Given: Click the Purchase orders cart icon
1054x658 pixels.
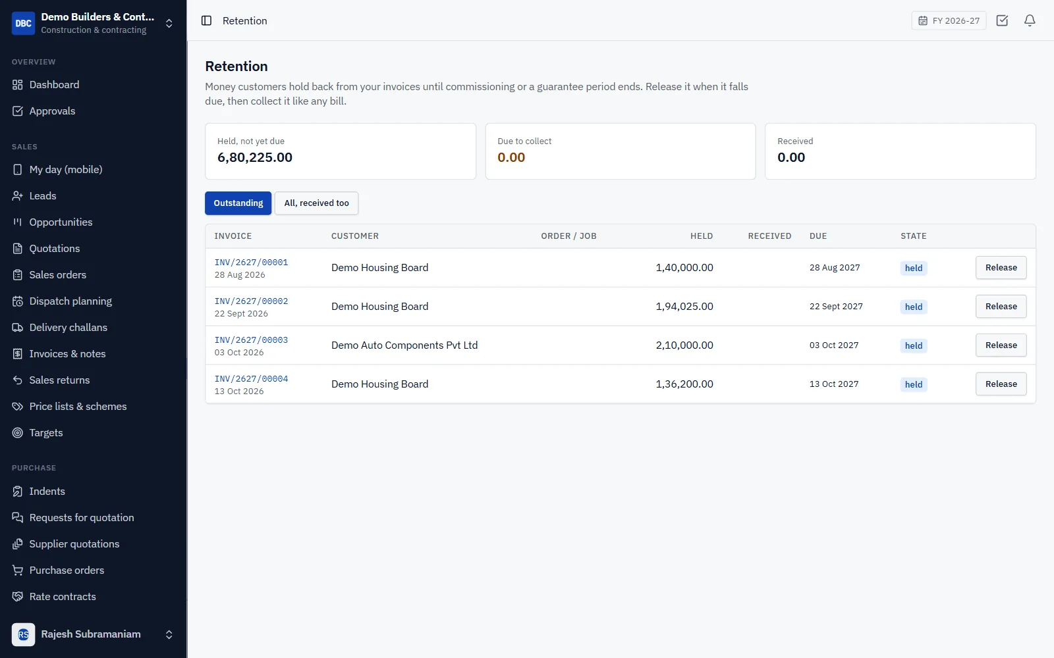Looking at the screenshot, I should (18, 570).
